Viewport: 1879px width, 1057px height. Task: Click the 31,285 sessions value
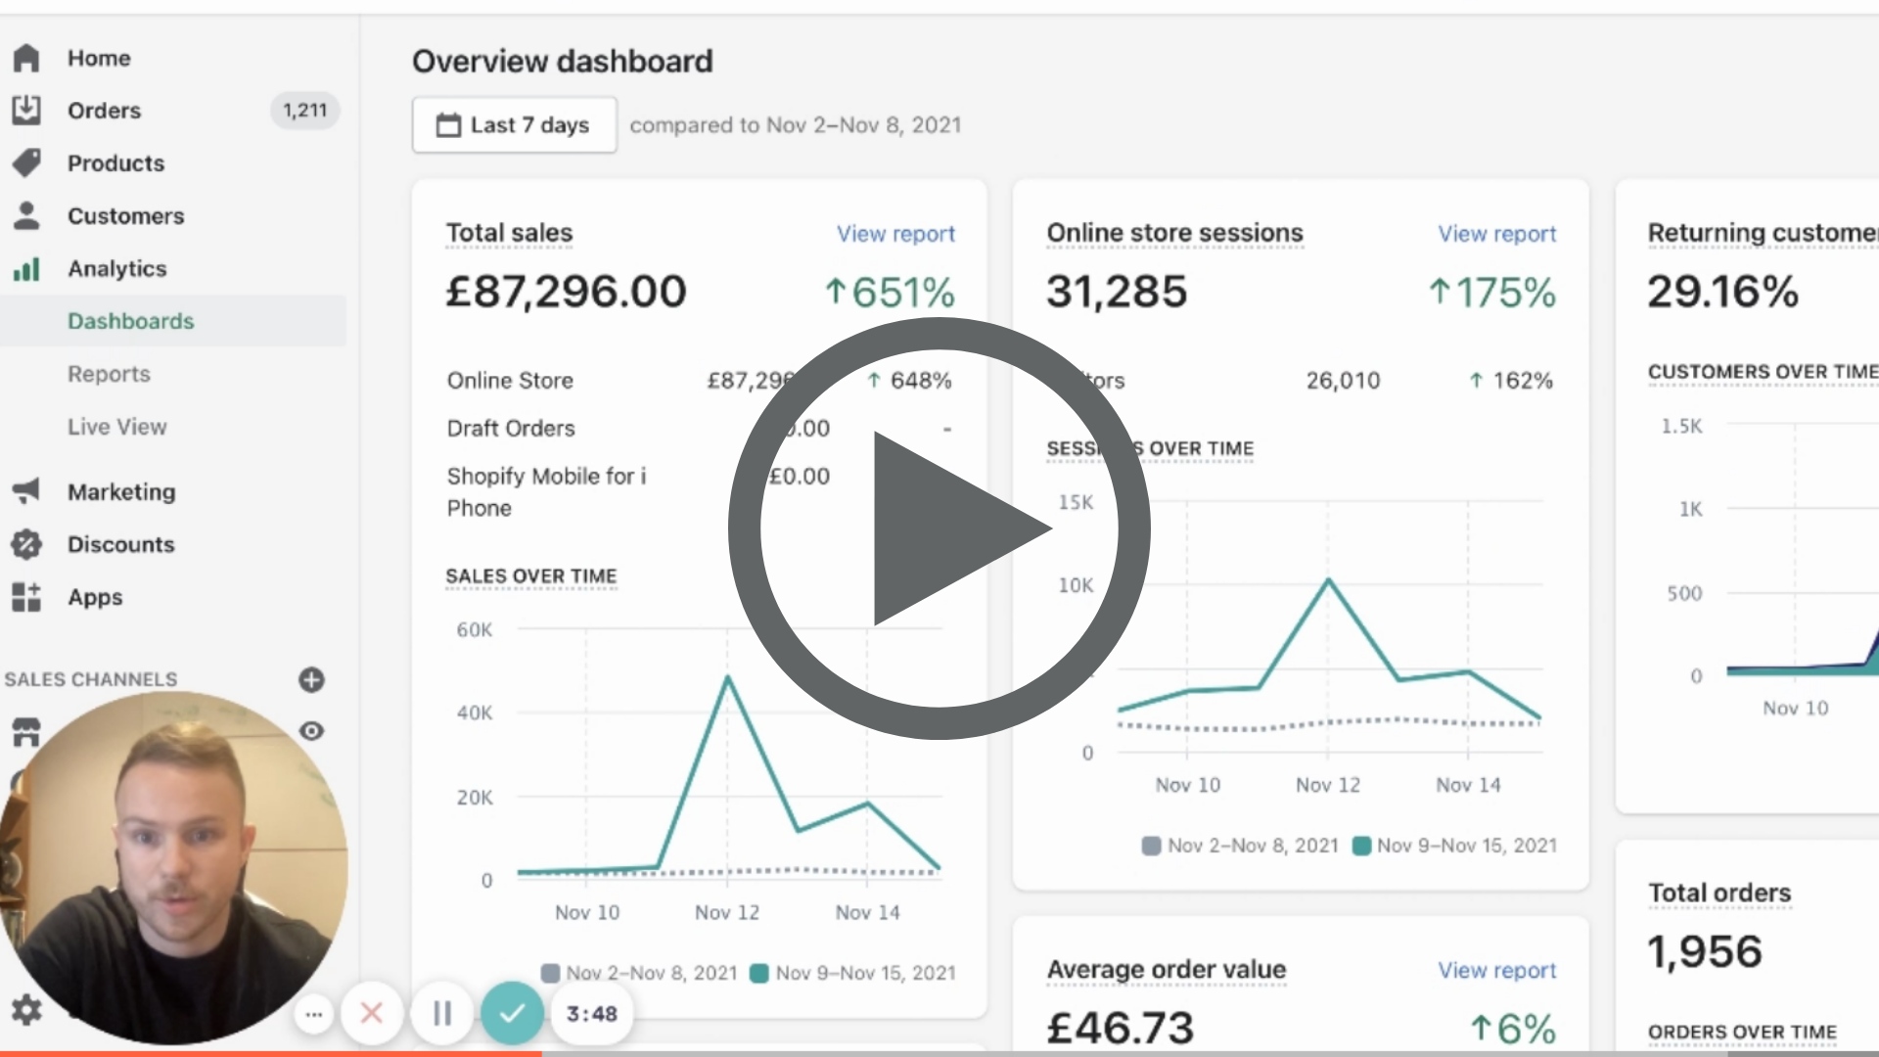click(1117, 292)
